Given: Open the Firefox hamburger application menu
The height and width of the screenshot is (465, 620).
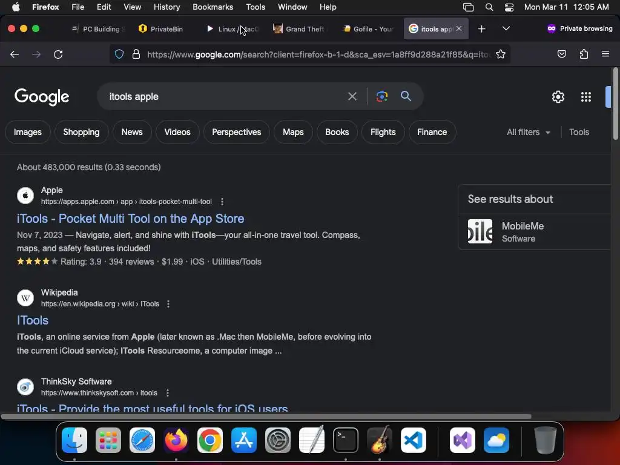Looking at the screenshot, I should (x=605, y=54).
